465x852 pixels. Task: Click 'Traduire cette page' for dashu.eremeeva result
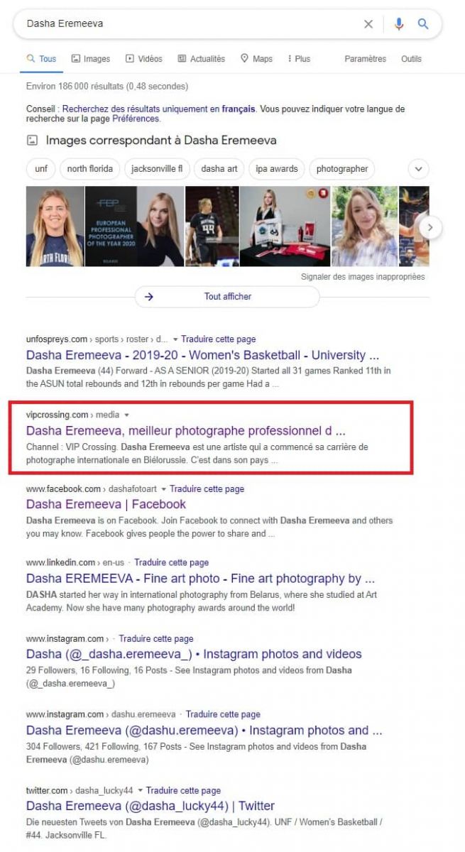[x=223, y=714]
